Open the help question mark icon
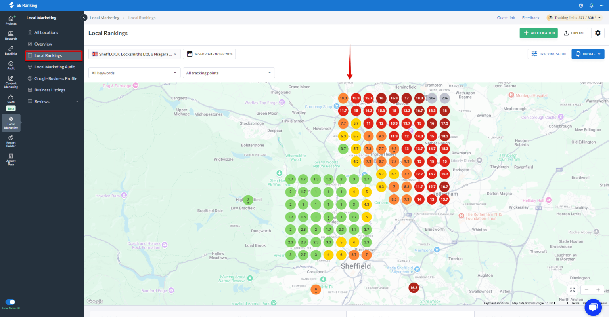 (580, 5)
